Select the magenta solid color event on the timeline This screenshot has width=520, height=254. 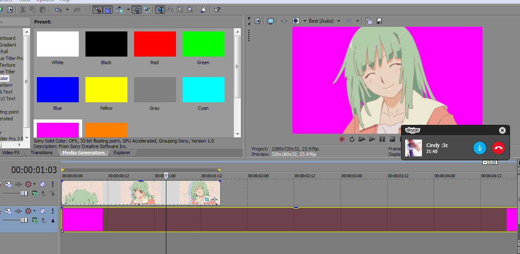290,220
